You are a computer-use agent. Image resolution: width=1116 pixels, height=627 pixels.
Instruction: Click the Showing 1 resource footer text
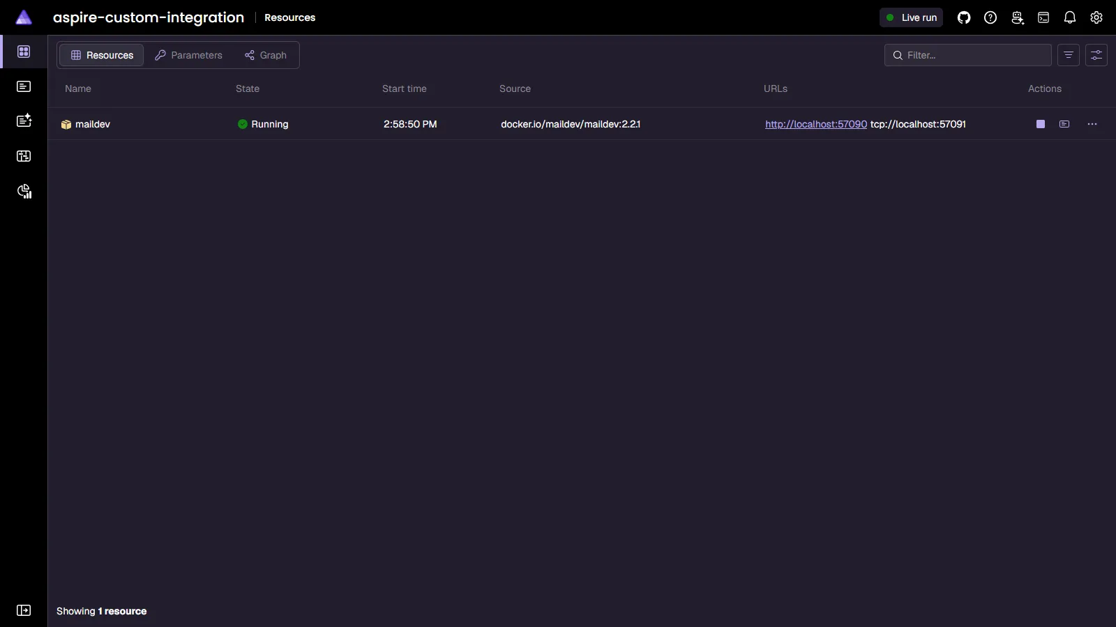click(102, 611)
